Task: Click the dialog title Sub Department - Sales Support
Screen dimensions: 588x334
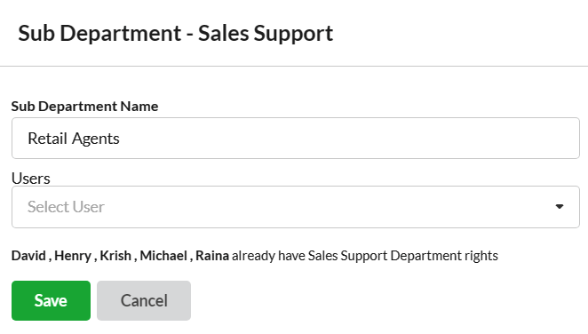Action: (x=176, y=34)
